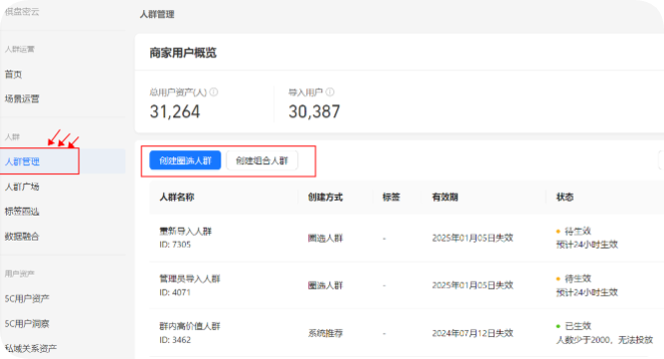Image resolution: width=664 pixels, height=359 pixels.
Task: Click 2024年07月12日失效 date
Action: click(x=472, y=333)
